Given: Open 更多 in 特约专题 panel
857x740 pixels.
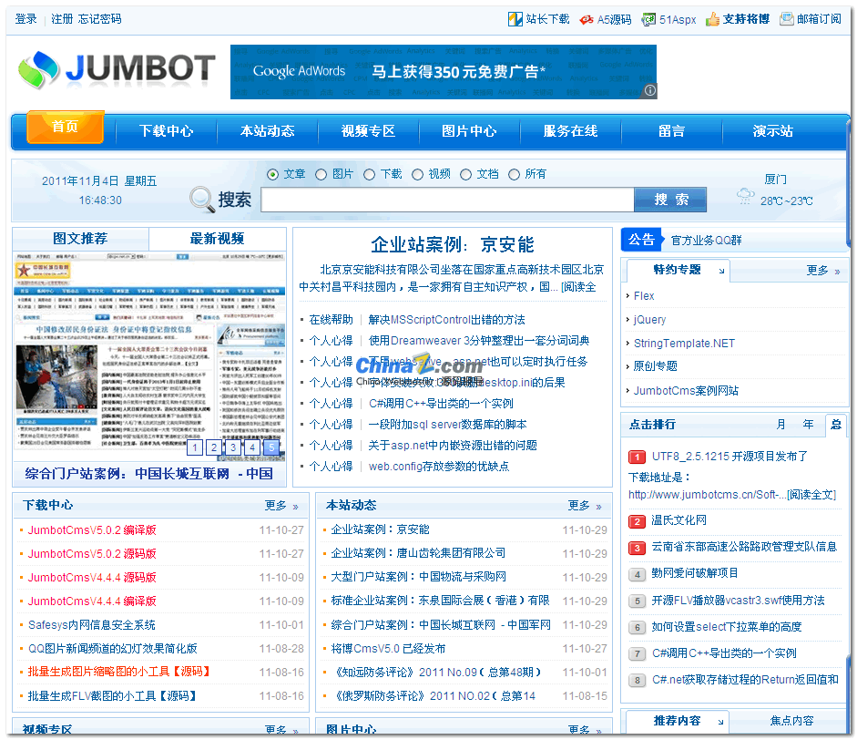Looking at the screenshot, I should pos(822,271).
